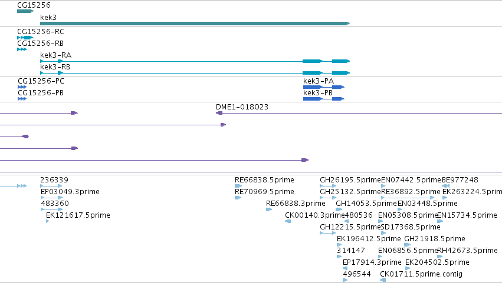Image resolution: width=502 pixels, height=283 pixels.
Task: Click the EK204502.5prime EST glyph
Action: (x=408, y=269)
